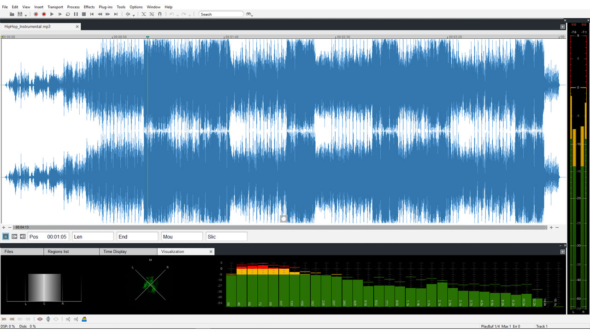Click the red Record icon
This screenshot has height=332, width=590.
tap(44, 14)
